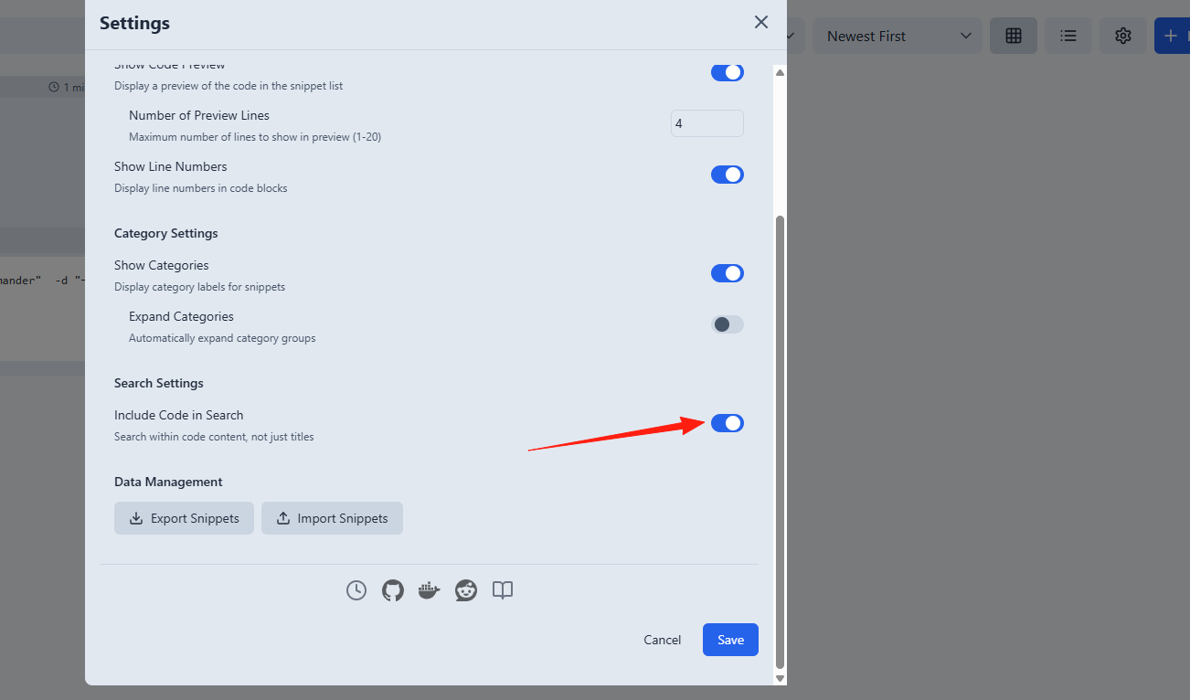This screenshot has height=700, width=1190.
Task: Click the settings dialog scrollbar thumb
Action: click(x=780, y=441)
